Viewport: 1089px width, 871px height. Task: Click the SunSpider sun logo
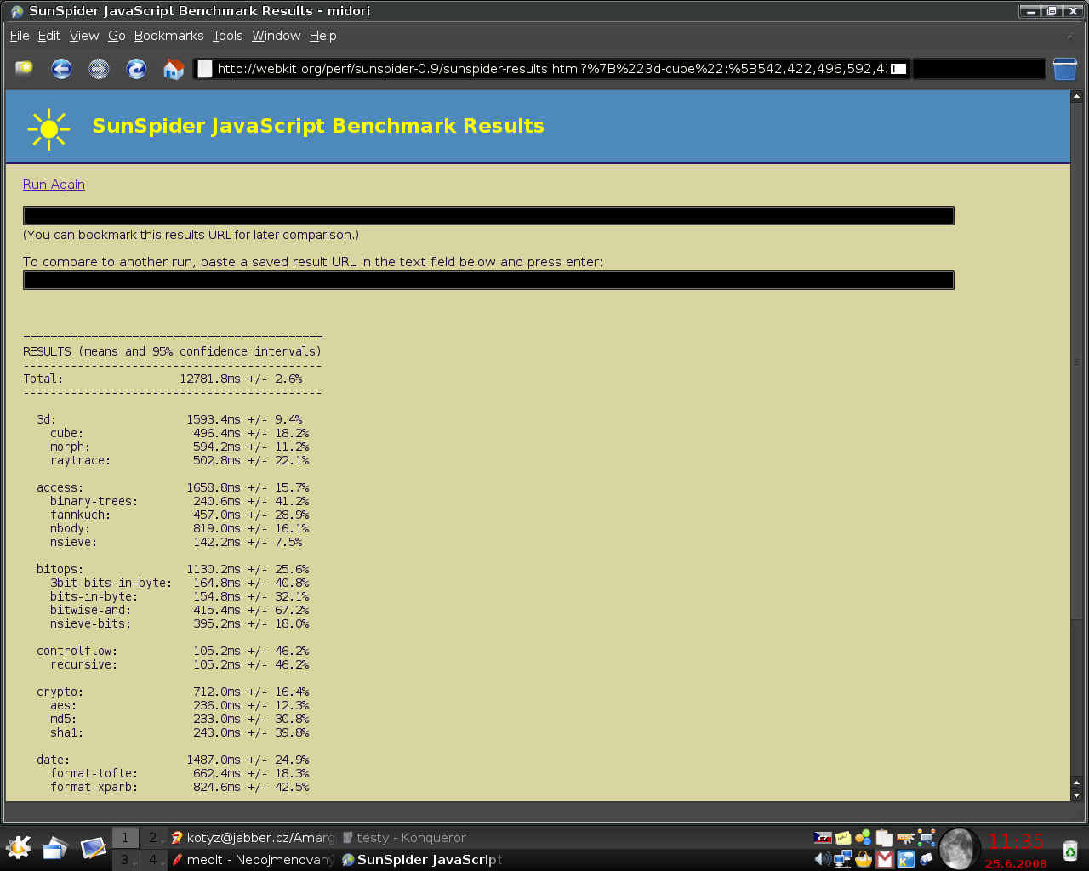click(x=48, y=129)
